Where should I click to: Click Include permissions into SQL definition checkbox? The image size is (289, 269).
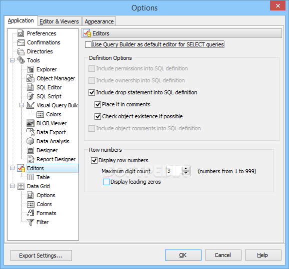(x=92, y=68)
